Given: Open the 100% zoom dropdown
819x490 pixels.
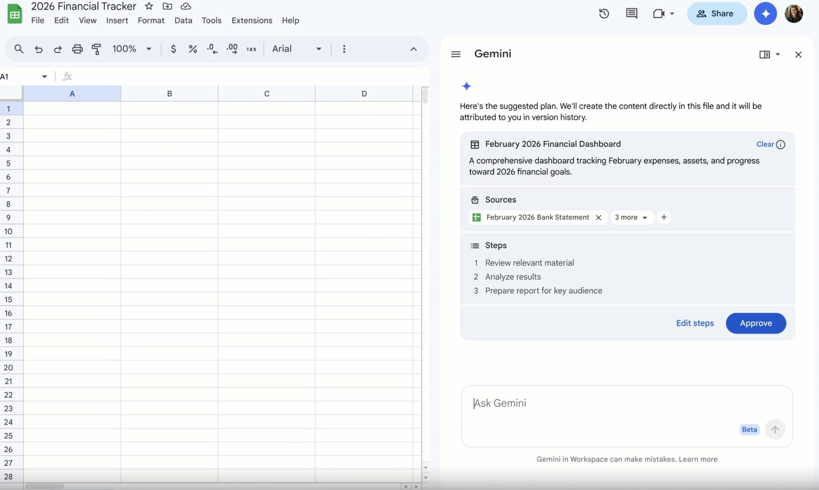Looking at the screenshot, I should click(132, 49).
